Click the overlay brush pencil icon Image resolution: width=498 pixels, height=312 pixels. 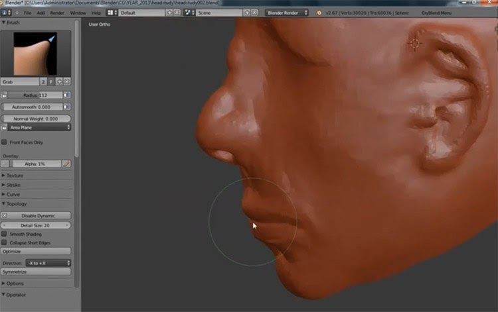point(66,164)
